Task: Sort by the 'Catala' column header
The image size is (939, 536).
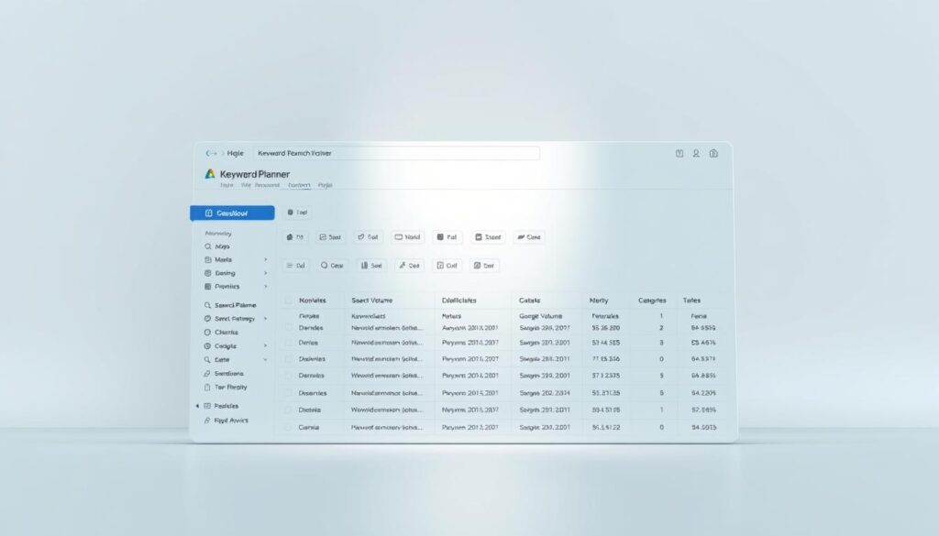Action: tap(529, 301)
